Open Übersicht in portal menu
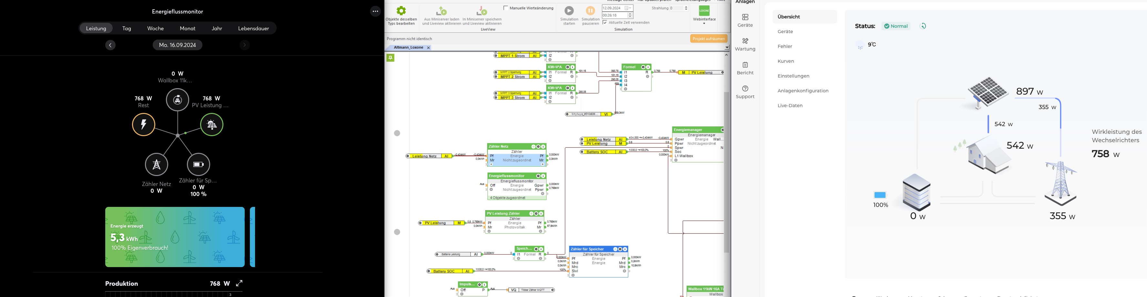 tap(804, 17)
